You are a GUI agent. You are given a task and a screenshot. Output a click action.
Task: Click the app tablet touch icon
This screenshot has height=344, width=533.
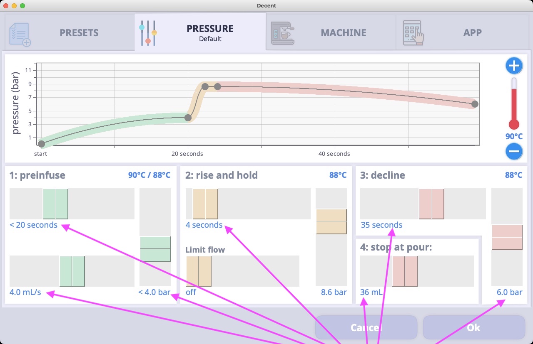pyautogui.click(x=413, y=33)
